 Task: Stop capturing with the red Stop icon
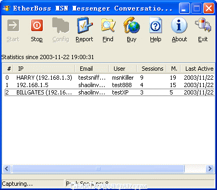click(x=37, y=25)
